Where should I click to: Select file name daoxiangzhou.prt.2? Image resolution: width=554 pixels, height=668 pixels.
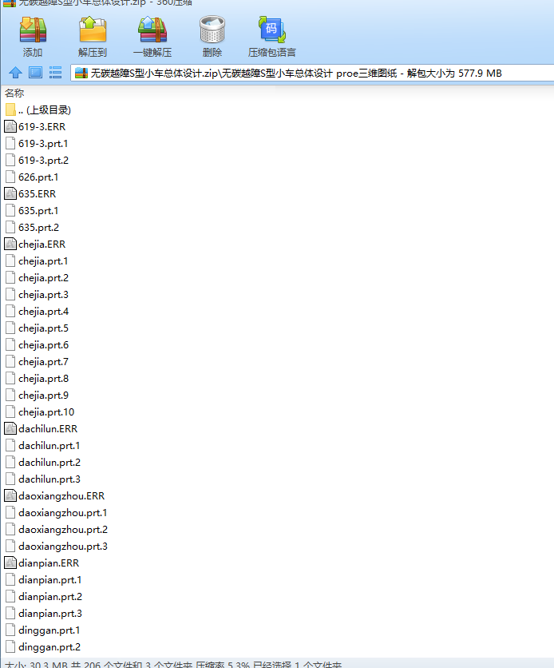(63, 530)
